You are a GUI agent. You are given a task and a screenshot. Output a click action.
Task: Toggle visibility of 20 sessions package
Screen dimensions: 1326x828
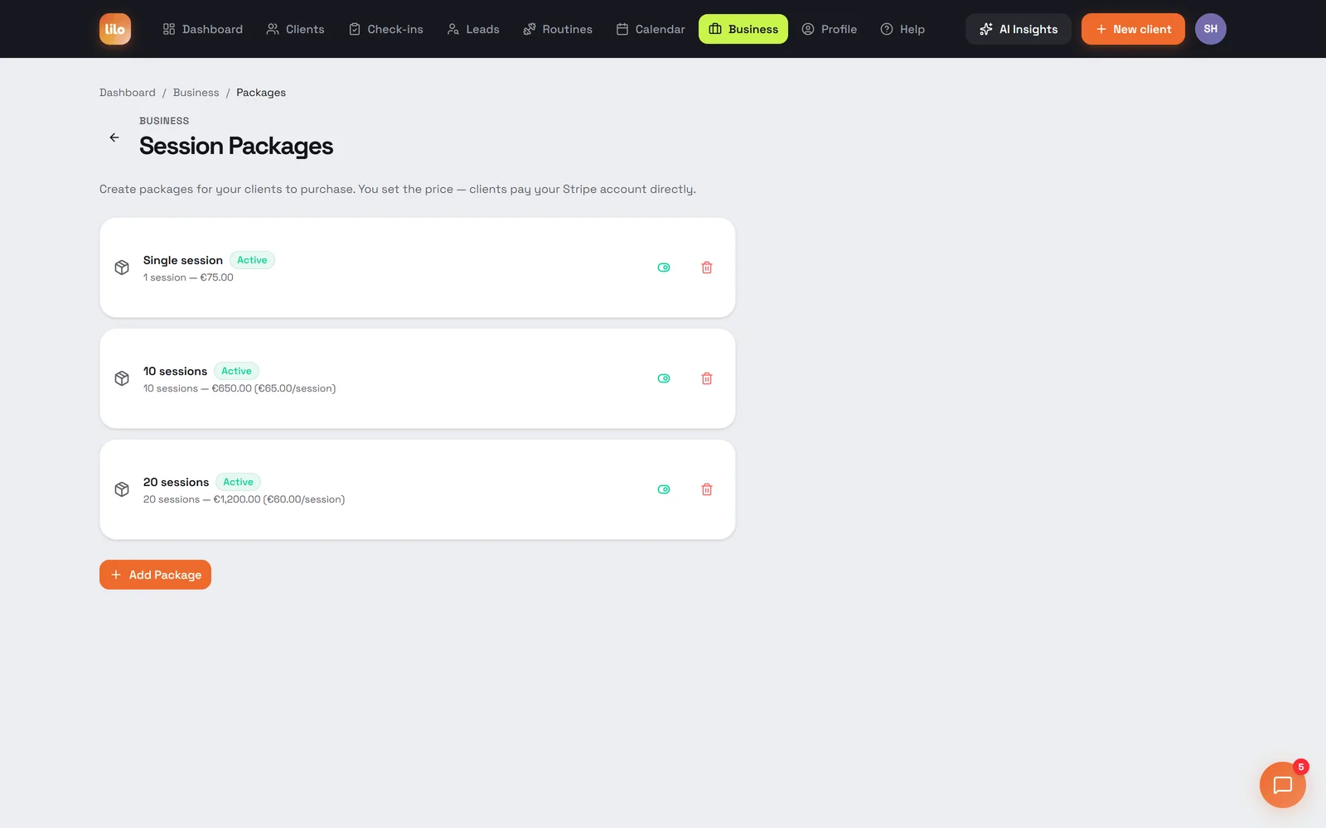pos(664,489)
